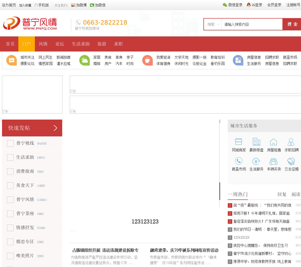This screenshot has height=267, width=301.
Task: Click the 同城商家 shop icon
Action: tap(239, 142)
